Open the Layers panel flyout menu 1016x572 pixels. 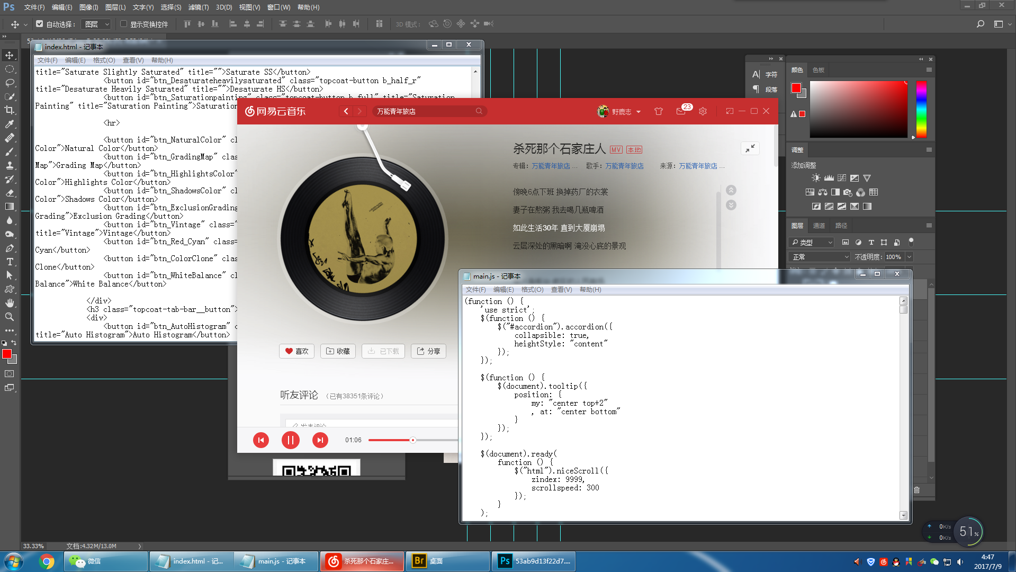929,225
